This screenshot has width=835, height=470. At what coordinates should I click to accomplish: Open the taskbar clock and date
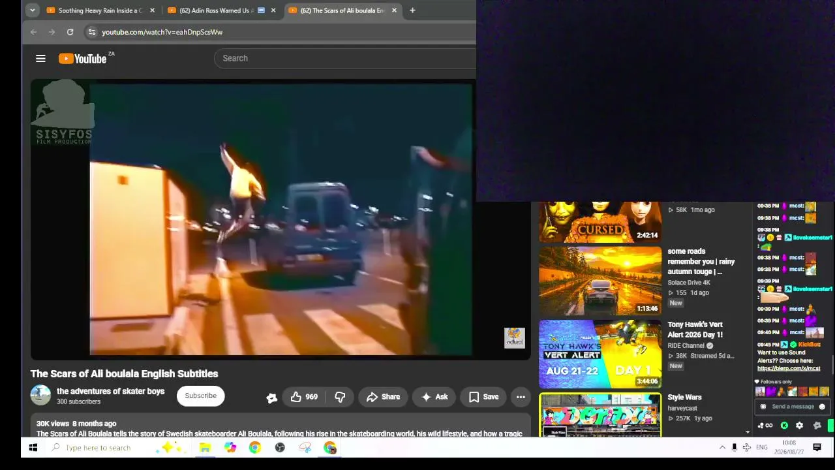tap(789, 447)
